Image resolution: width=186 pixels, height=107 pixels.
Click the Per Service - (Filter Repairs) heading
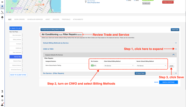click(54, 73)
